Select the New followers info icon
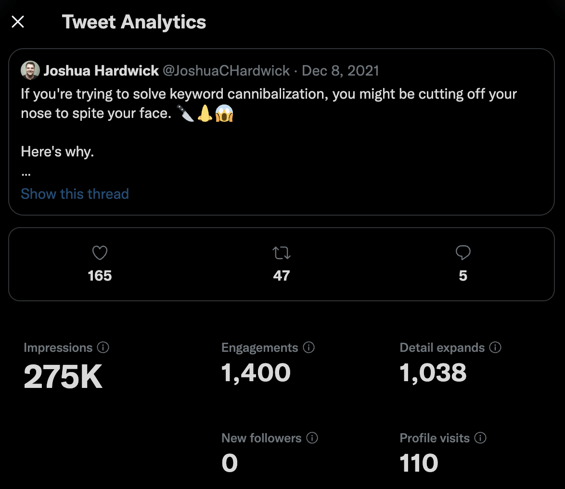 pos(313,438)
